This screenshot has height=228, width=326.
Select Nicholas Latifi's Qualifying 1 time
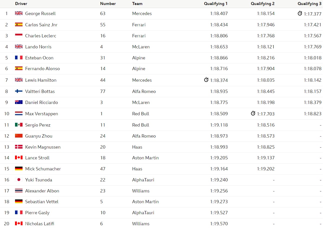pyautogui.click(x=219, y=224)
